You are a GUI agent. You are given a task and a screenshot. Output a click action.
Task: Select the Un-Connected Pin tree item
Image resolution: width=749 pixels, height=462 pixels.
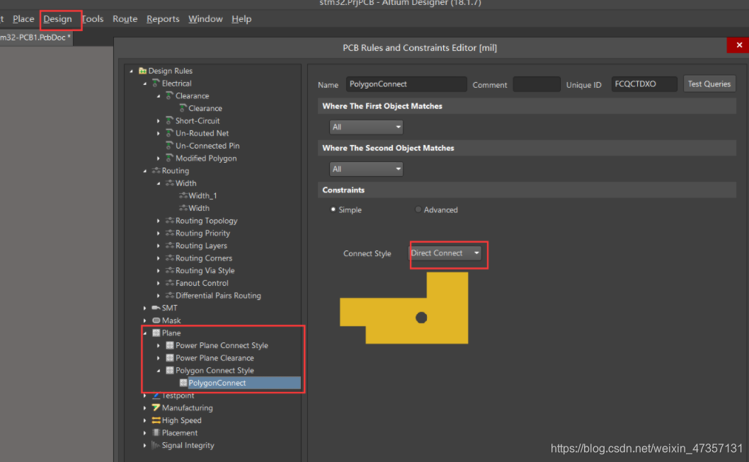click(x=207, y=146)
